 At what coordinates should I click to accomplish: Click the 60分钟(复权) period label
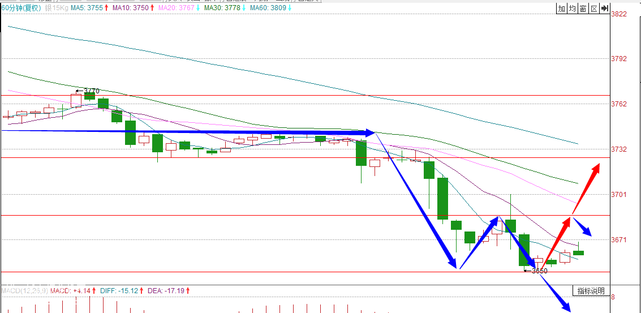pyautogui.click(x=21, y=8)
